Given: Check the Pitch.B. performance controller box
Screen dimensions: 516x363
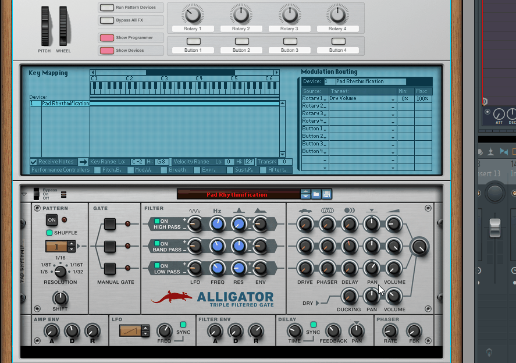Looking at the screenshot, I should tap(97, 170).
